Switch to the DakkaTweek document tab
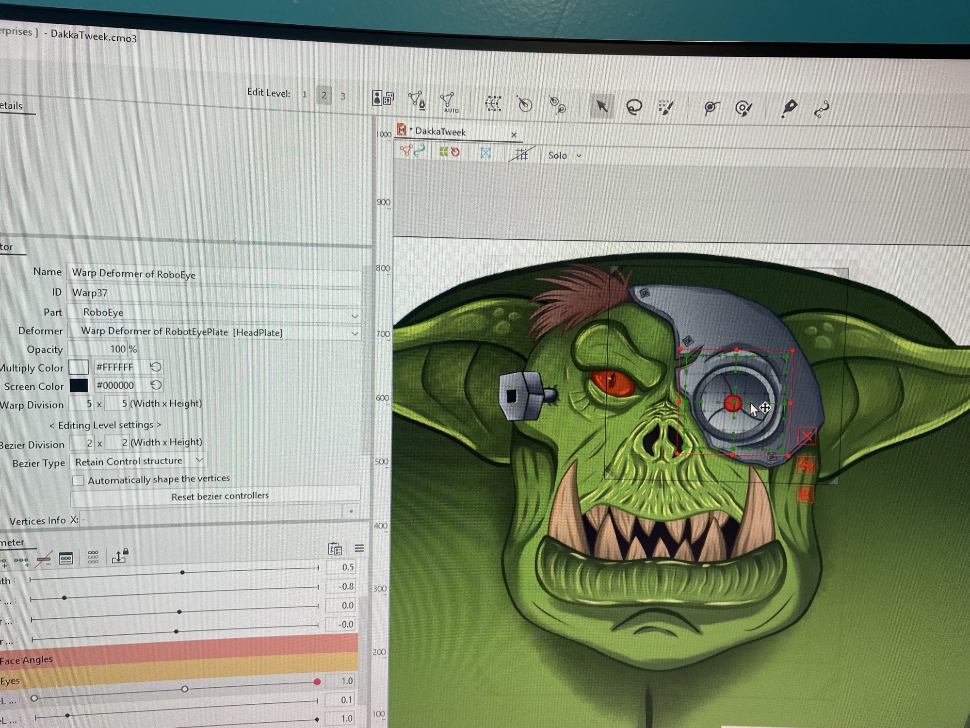This screenshot has height=728, width=970. (x=439, y=132)
